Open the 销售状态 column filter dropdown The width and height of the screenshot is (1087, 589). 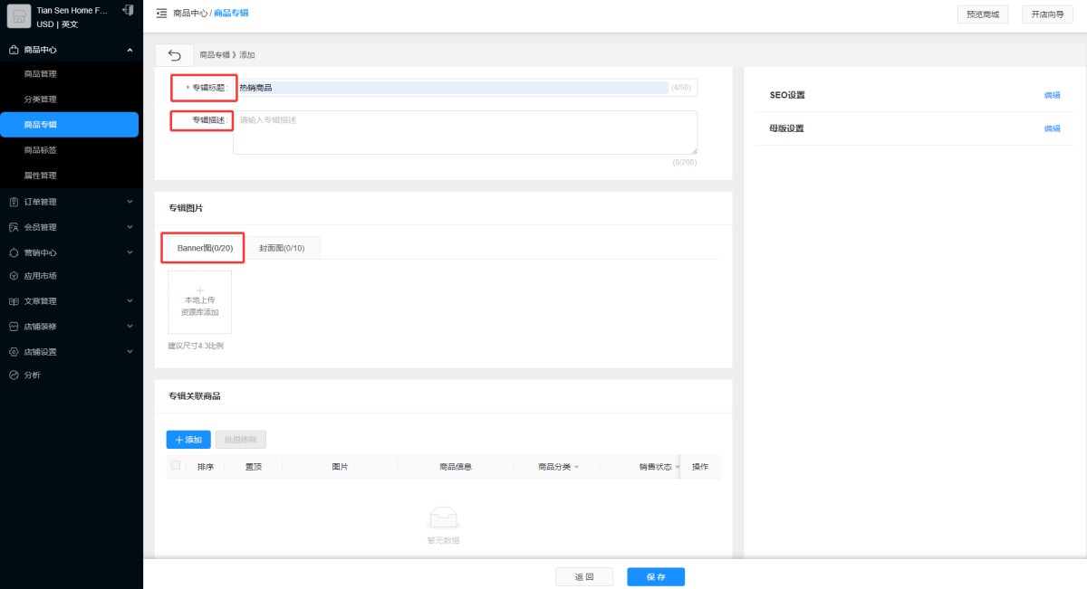(677, 467)
